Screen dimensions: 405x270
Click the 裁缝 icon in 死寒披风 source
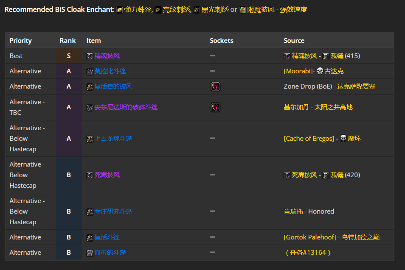[326, 175]
